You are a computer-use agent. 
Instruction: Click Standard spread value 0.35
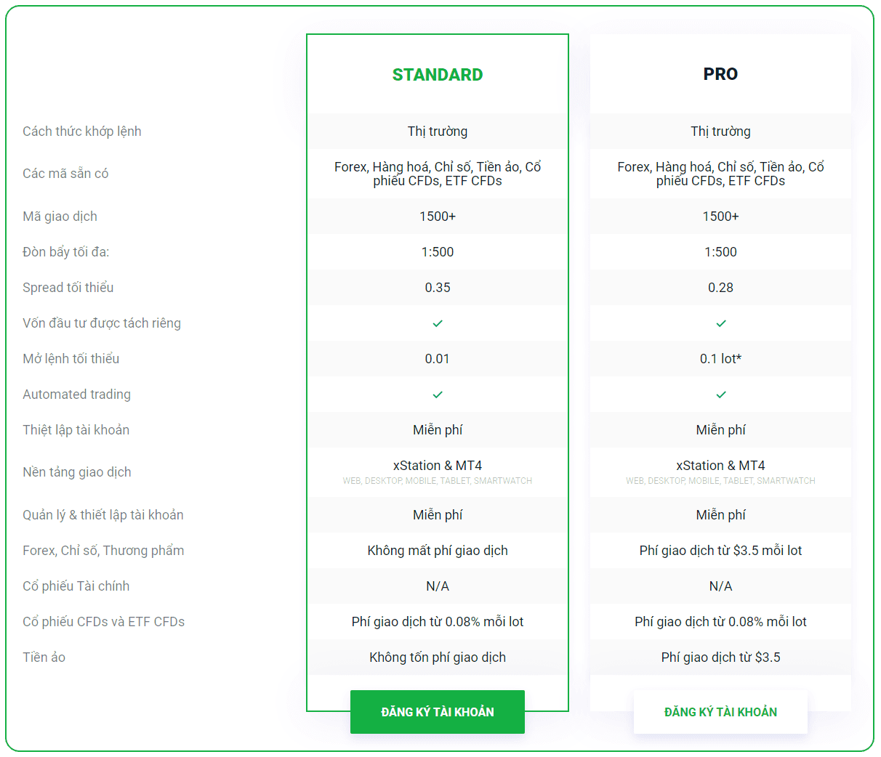pos(438,288)
